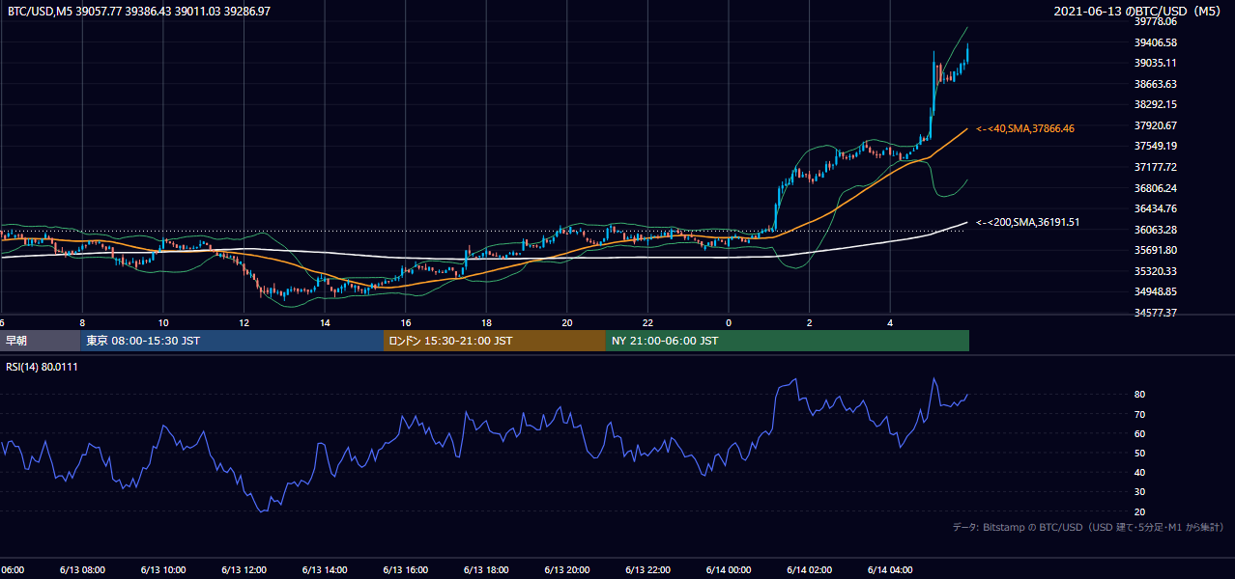1235x579 pixels.
Task: Click hour 18 on price chart time axis
Action: [x=486, y=322]
